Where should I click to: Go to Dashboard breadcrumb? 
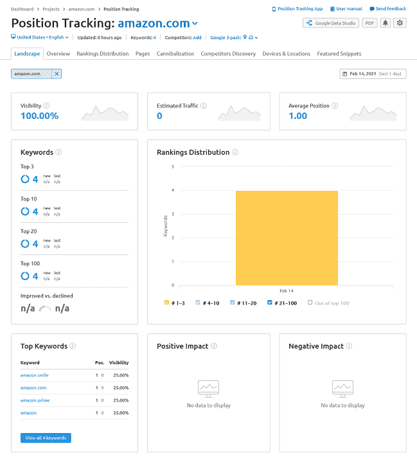click(22, 9)
